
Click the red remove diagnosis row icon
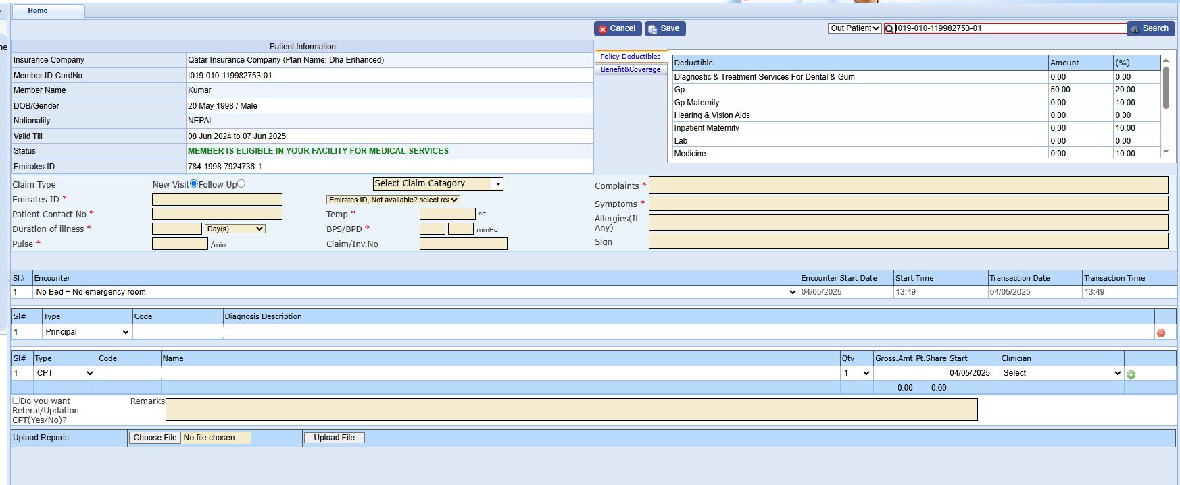click(x=1161, y=333)
